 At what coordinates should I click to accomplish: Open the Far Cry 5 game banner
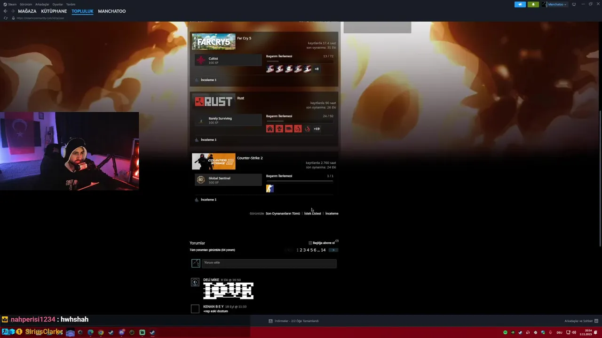pyautogui.click(x=214, y=41)
